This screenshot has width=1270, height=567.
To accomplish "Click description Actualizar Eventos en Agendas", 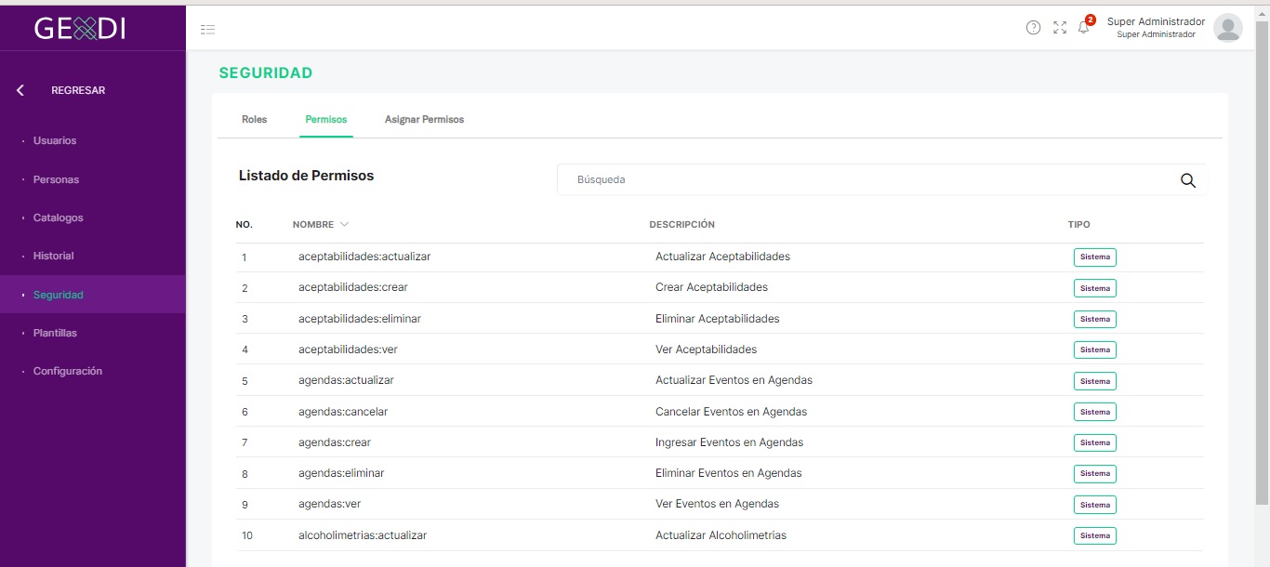I will tap(734, 380).
